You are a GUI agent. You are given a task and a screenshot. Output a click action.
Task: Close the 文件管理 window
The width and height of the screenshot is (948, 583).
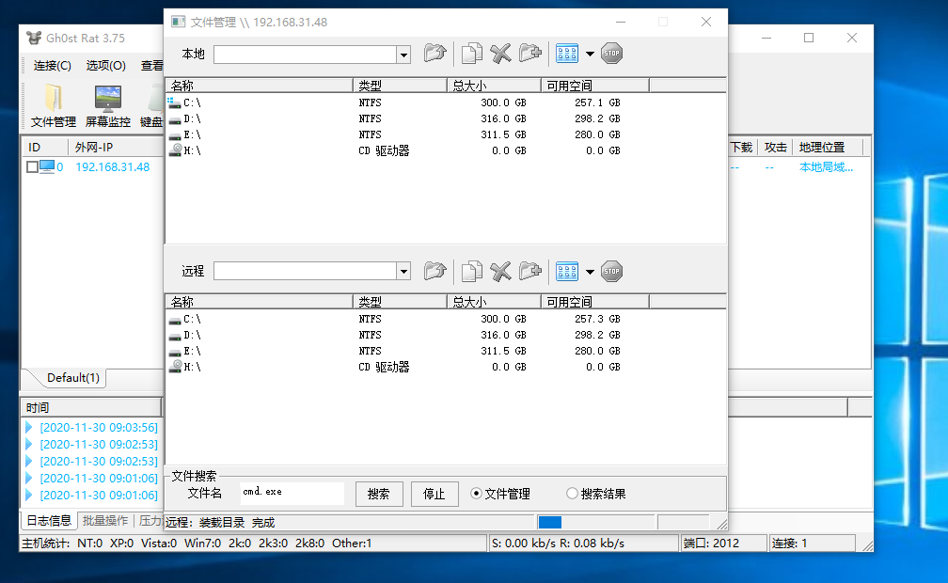pos(706,22)
